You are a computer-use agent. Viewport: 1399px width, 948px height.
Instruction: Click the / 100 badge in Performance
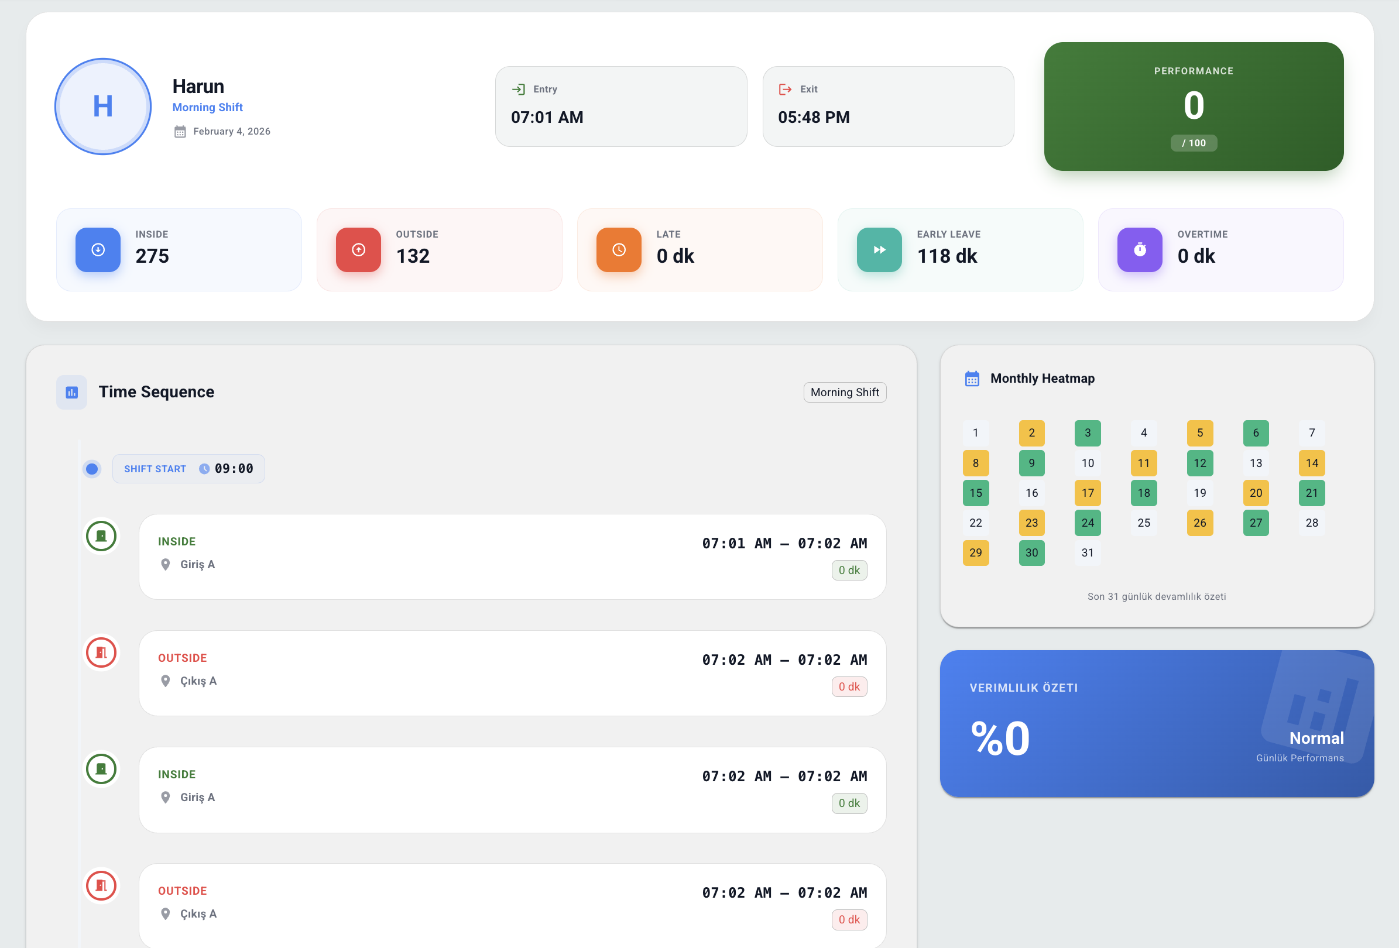1193,143
